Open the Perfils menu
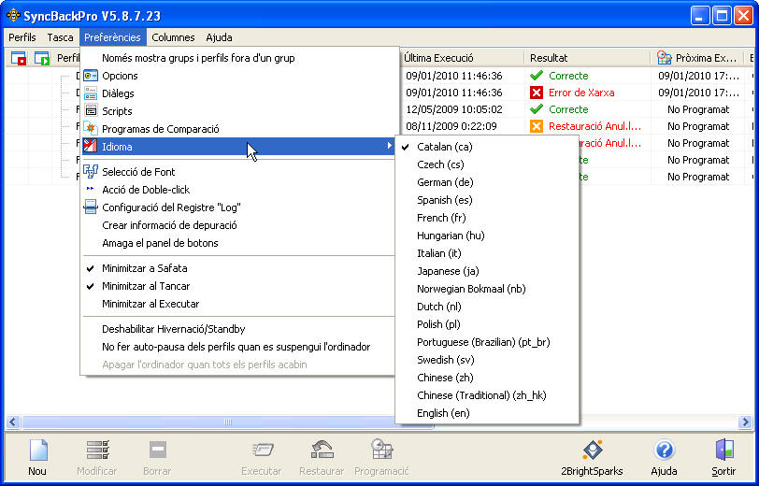Image resolution: width=759 pixels, height=486 pixels. coord(22,37)
